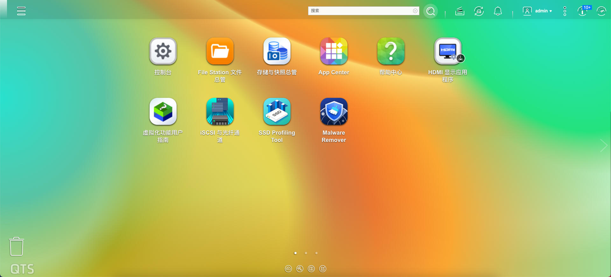Open the three-dot more options menu
Image resolution: width=611 pixels, height=277 pixels.
(565, 11)
